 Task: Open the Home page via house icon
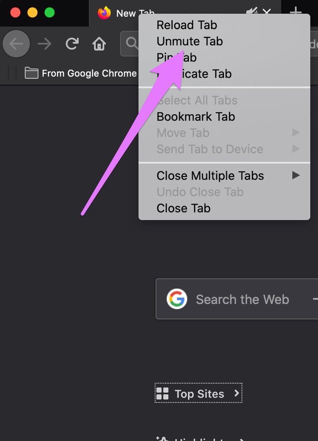99,44
